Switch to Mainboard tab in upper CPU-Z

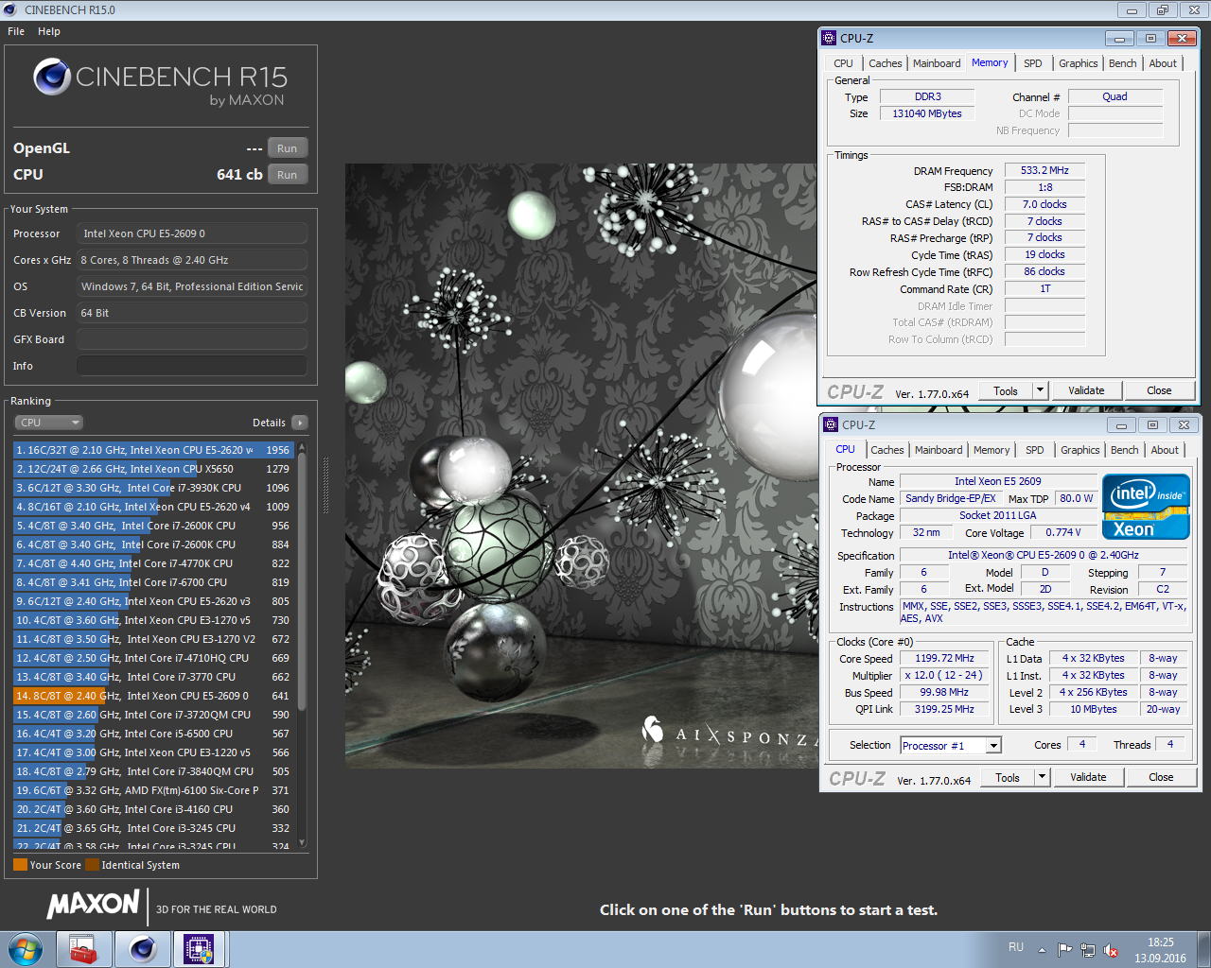[937, 63]
